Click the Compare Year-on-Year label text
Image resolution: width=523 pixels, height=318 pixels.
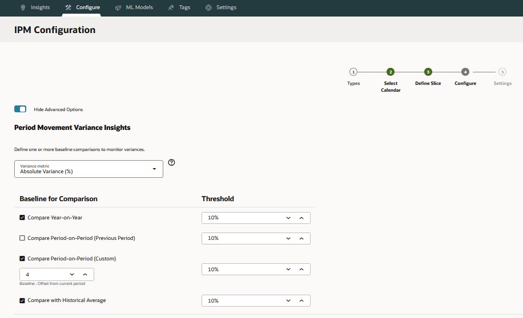[55, 218]
